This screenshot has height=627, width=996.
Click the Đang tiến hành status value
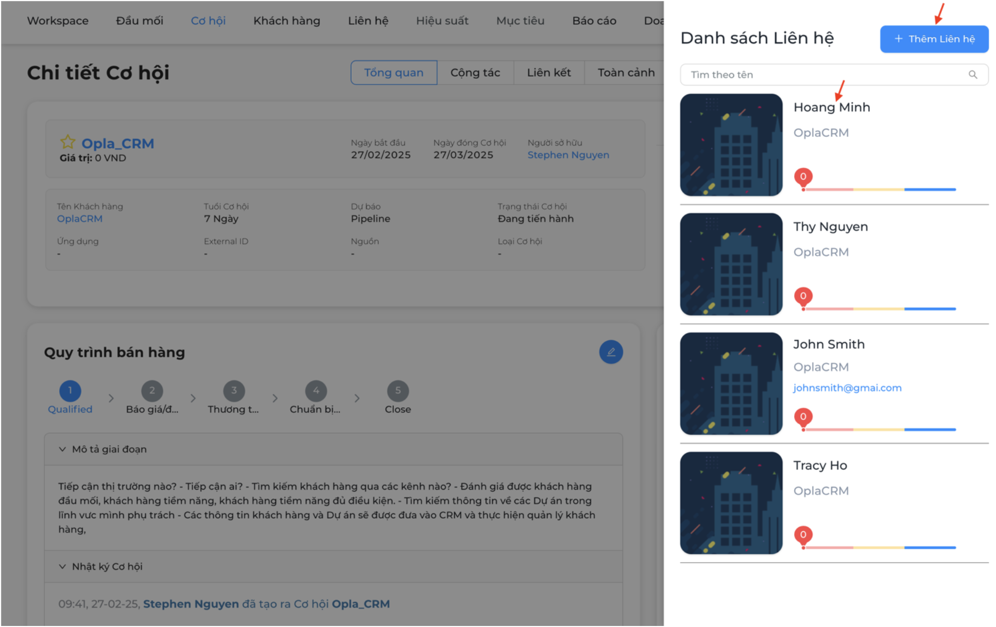tap(536, 219)
